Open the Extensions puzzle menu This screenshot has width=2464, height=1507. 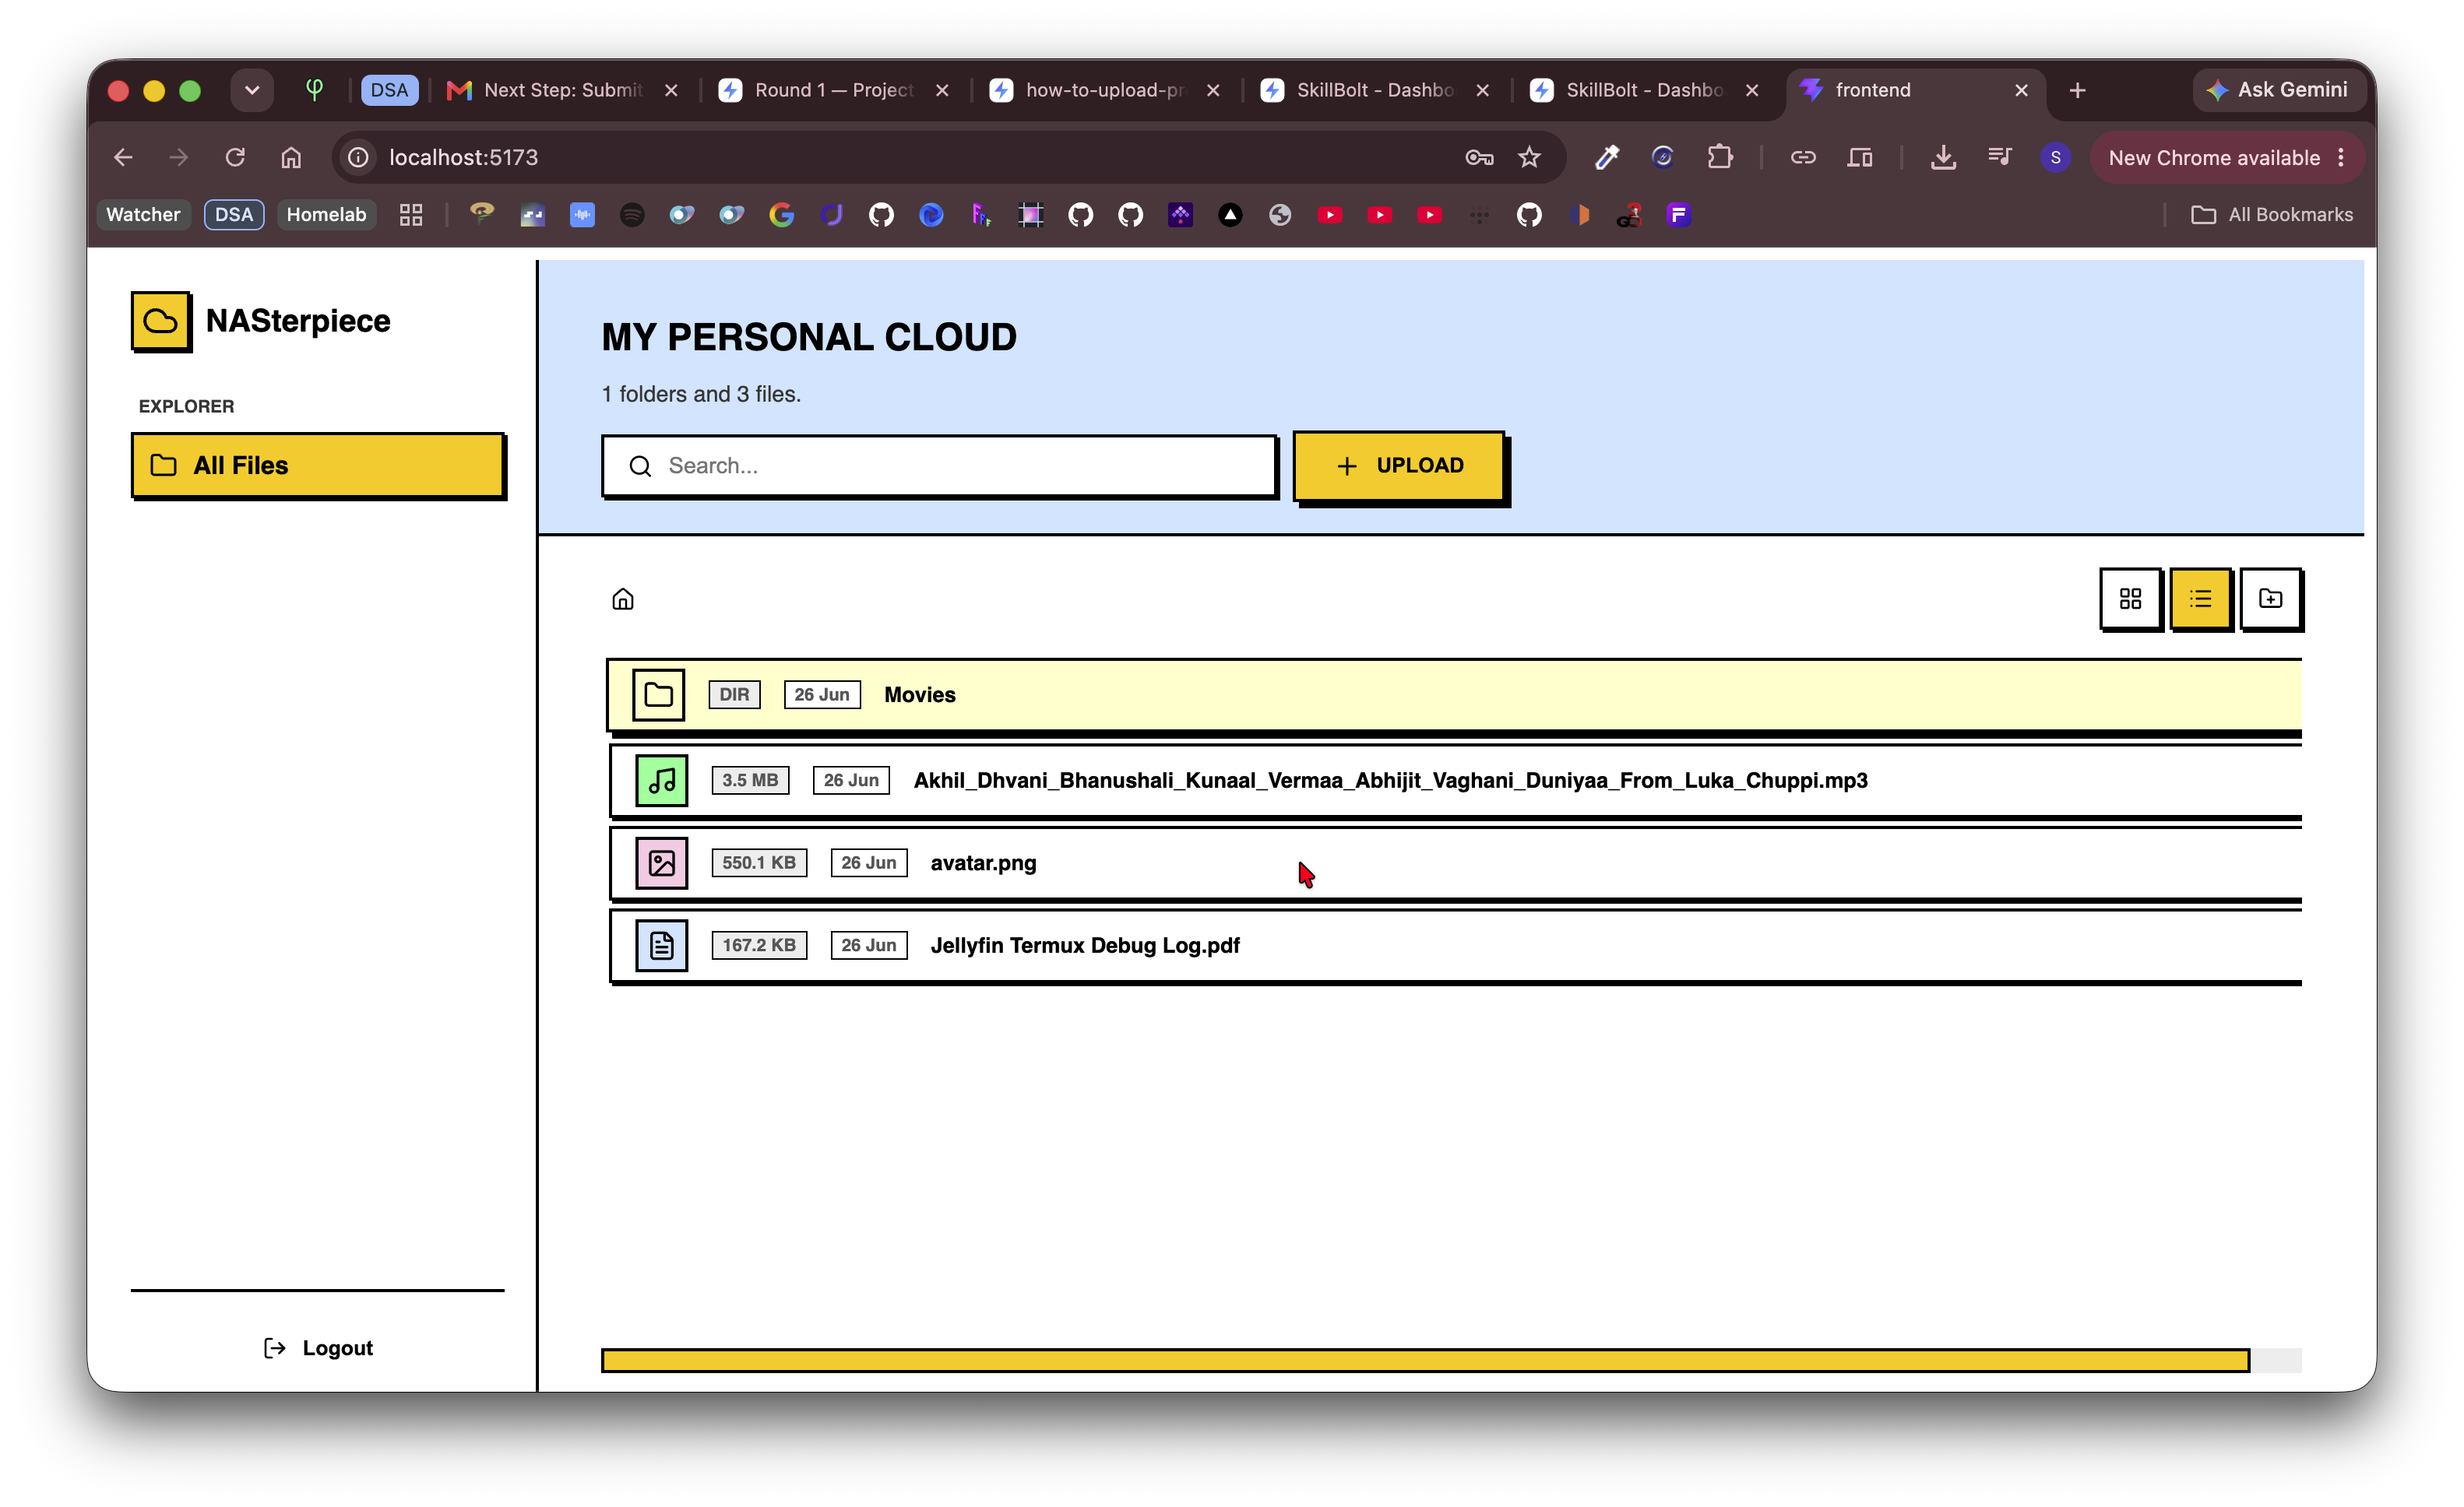coord(1720,157)
